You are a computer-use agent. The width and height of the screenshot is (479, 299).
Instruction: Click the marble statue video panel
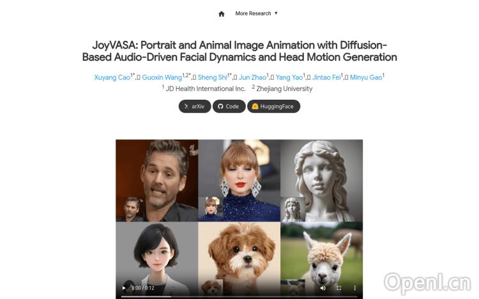pyautogui.click(x=322, y=179)
